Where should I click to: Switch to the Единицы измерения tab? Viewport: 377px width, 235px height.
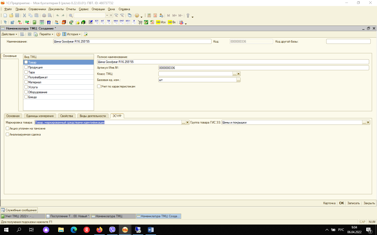pyautogui.click(x=40, y=116)
